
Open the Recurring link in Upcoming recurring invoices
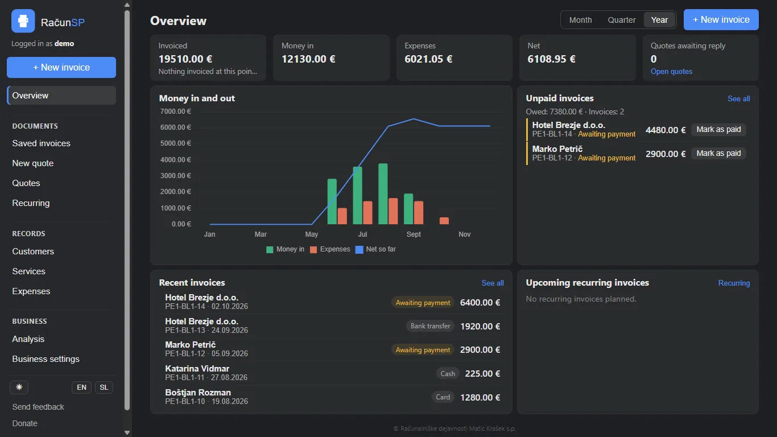tap(734, 283)
